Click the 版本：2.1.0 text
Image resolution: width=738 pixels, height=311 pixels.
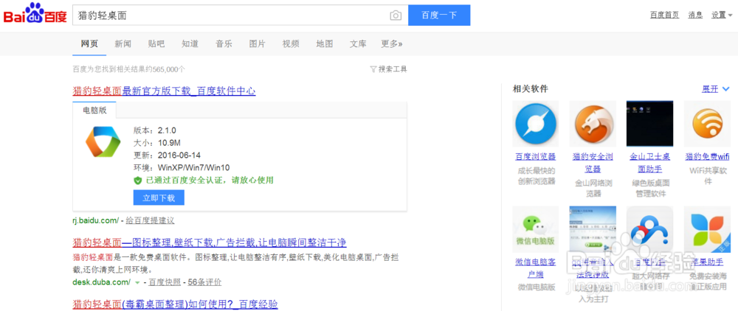tap(155, 130)
